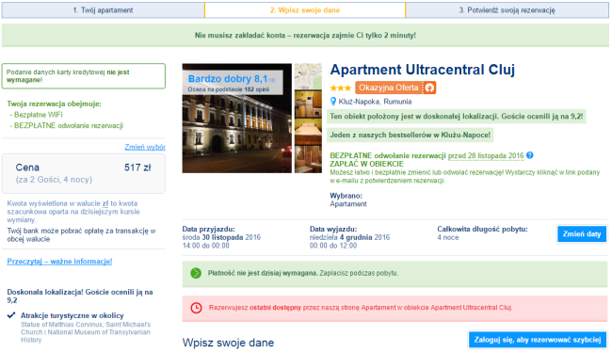
Task: Click the blue question mark help icon
Action: (530, 155)
